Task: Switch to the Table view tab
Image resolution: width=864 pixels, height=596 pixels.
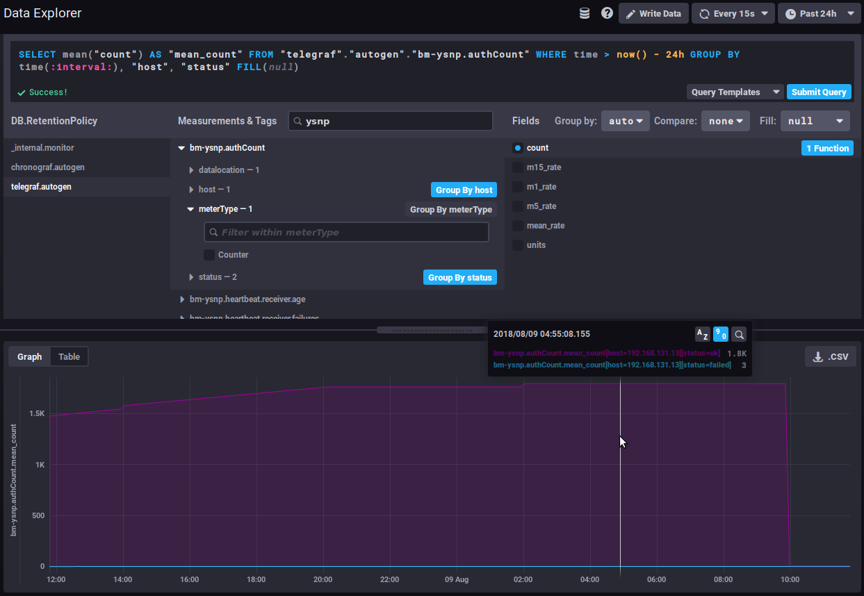Action: click(x=69, y=356)
